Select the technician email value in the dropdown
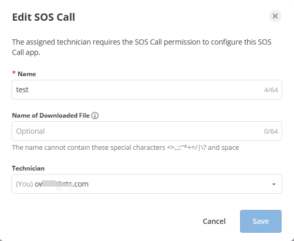 coord(62,184)
